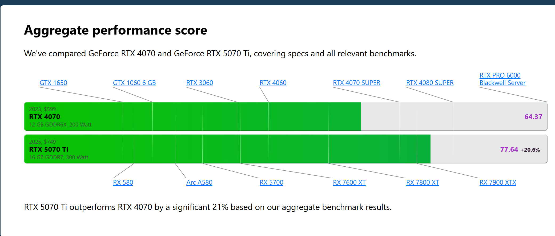Viewport: 555px width, 236px height.
Task: Click the RX 5700 link
Action: click(271, 183)
